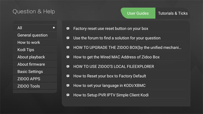Viewport: 203px width, 114px height.
Task: Click the Question & Help heading
Action: 34,11
